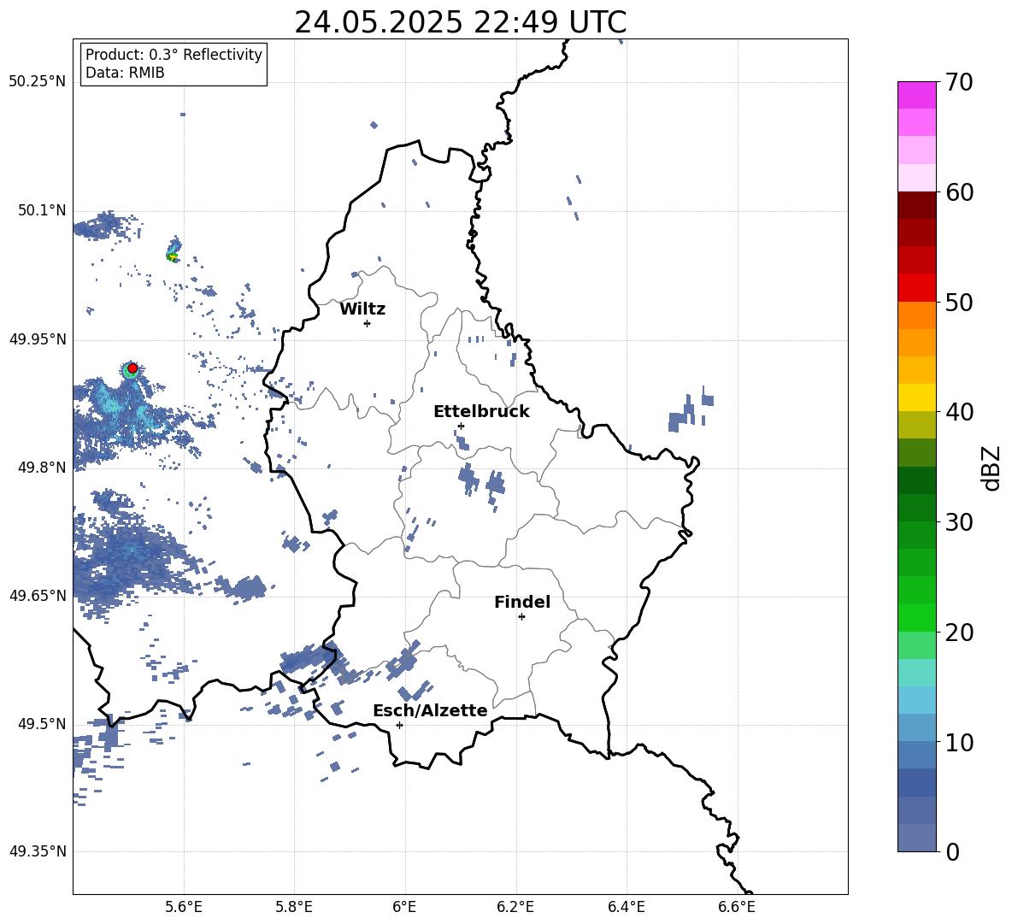This screenshot has height=924, width=1012.
Task: Click the Ettelbruck city label
Action: (x=481, y=412)
